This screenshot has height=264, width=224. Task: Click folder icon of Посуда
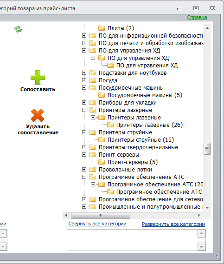tap(93, 80)
